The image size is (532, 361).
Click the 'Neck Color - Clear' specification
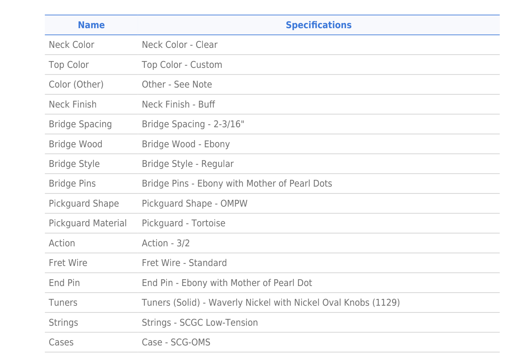[179, 45]
